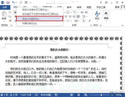Open the 样式 styles gallery button
This screenshot has width=125, height=97.
point(97,16)
